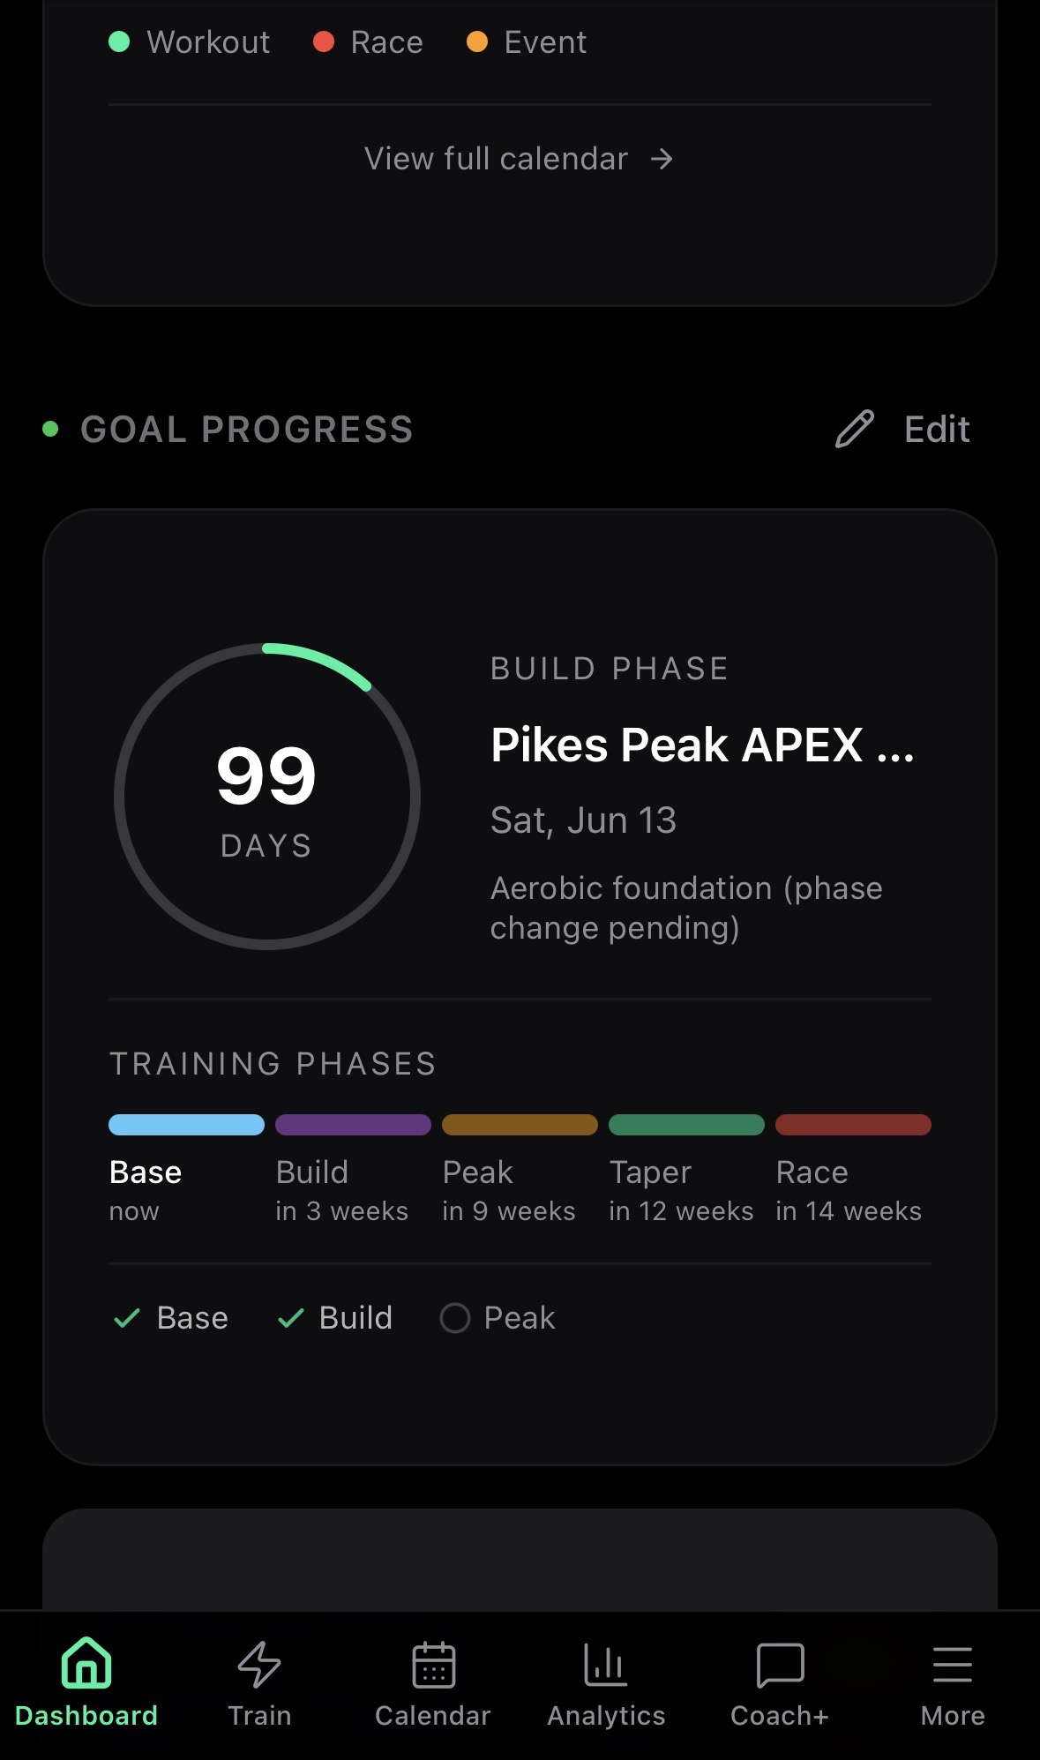
Task: Select the red Race phase bar
Action: pyautogui.click(x=853, y=1125)
